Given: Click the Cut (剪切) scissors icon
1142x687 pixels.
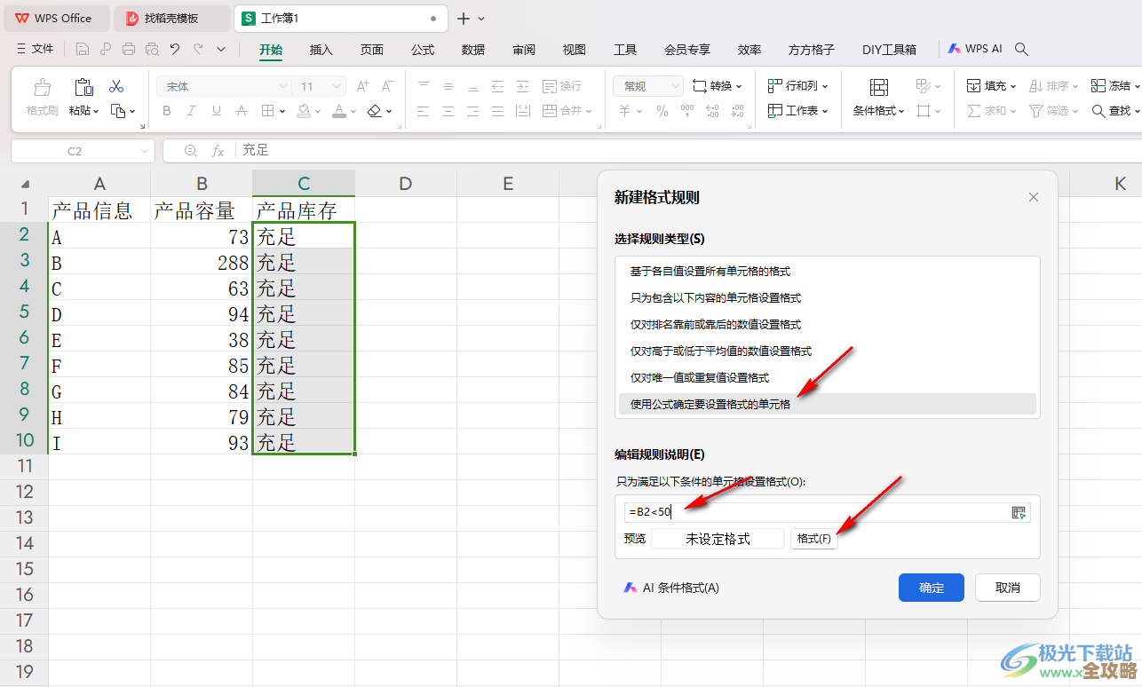Looking at the screenshot, I should [116, 86].
